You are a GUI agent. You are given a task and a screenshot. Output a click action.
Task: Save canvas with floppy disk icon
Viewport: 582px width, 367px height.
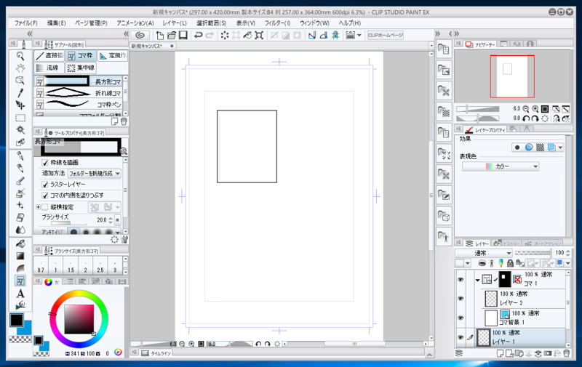[x=183, y=35]
